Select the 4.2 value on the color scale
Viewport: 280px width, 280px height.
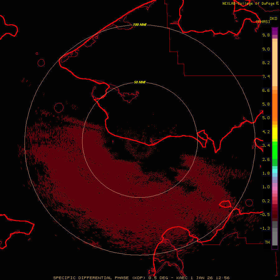coord(266,132)
